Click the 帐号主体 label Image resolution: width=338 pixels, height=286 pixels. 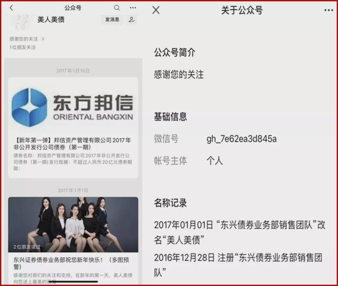click(171, 161)
